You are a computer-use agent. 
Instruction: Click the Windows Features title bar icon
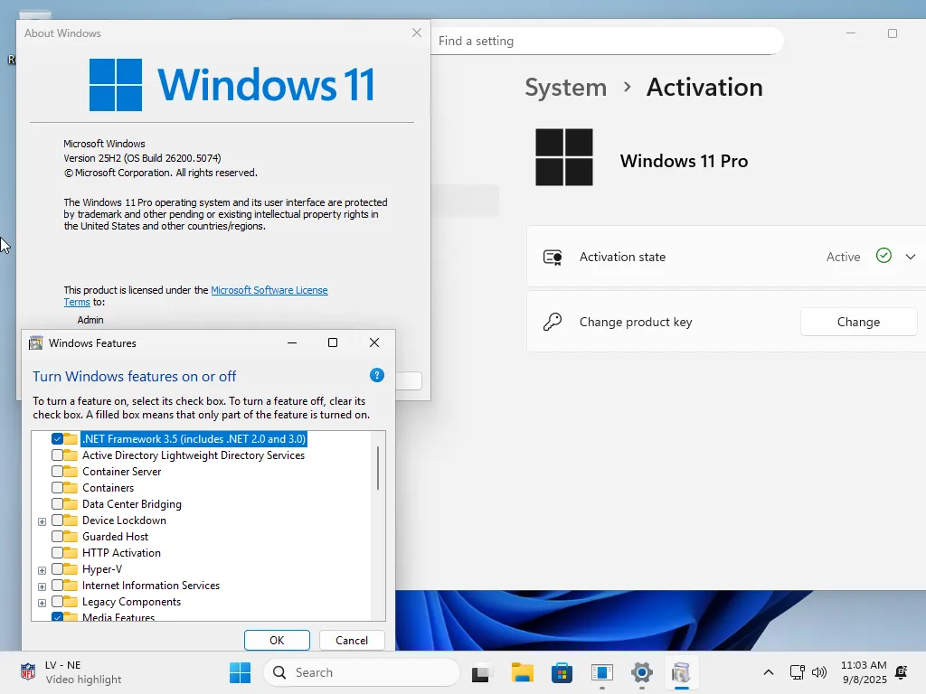pyautogui.click(x=36, y=342)
